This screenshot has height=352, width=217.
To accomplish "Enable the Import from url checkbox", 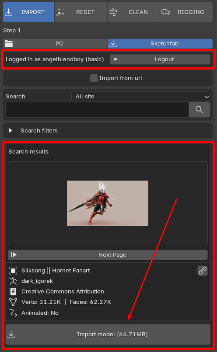I will [94, 78].
